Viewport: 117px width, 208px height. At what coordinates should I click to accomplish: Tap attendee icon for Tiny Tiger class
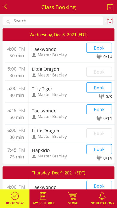point(101,97)
